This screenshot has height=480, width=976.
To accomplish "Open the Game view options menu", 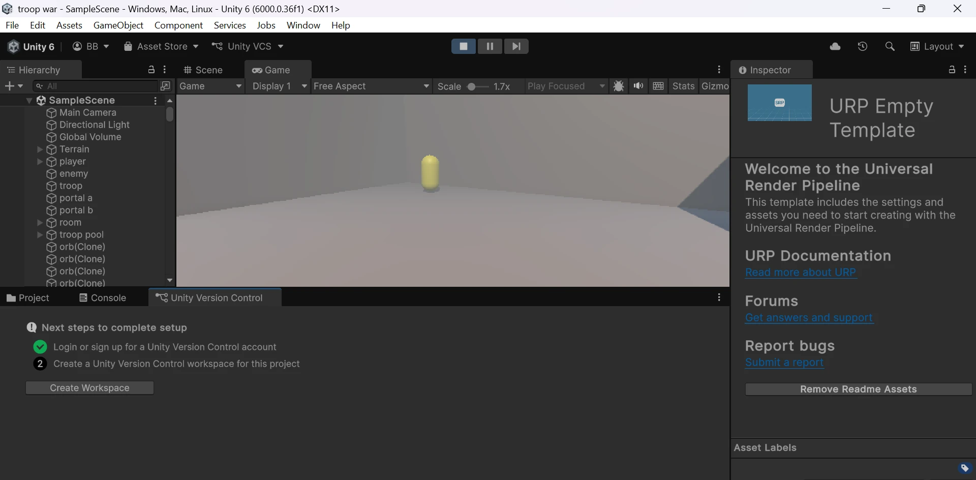I will (719, 70).
